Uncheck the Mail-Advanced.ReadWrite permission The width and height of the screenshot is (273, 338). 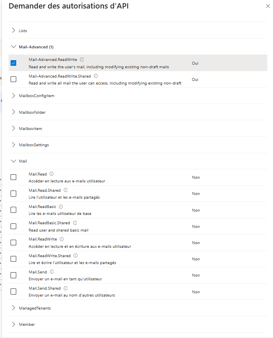coord(13,63)
